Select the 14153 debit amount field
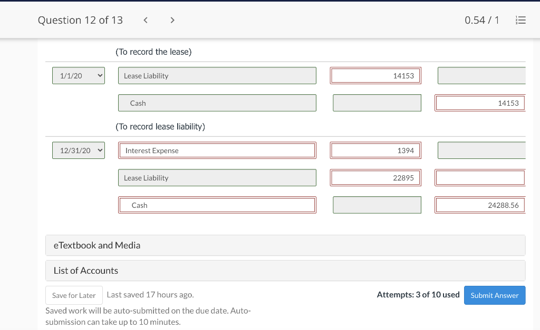The height and width of the screenshot is (330, 540). pyautogui.click(x=375, y=75)
